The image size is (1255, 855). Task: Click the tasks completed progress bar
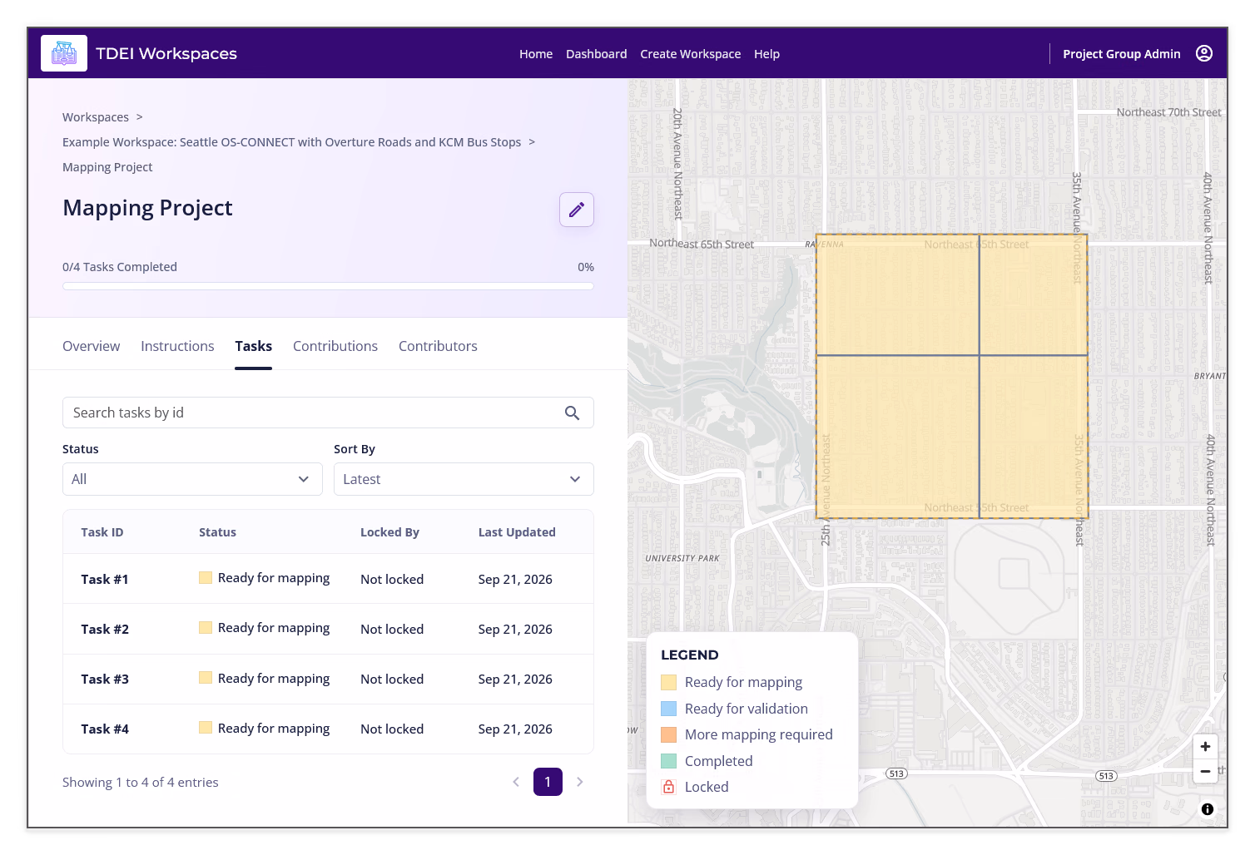pyautogui.click(x=328, y=286)
